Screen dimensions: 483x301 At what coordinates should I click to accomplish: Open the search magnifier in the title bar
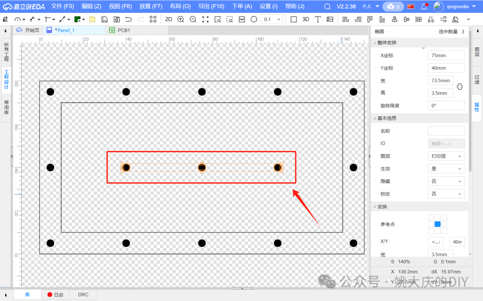[x=327, y=6]
